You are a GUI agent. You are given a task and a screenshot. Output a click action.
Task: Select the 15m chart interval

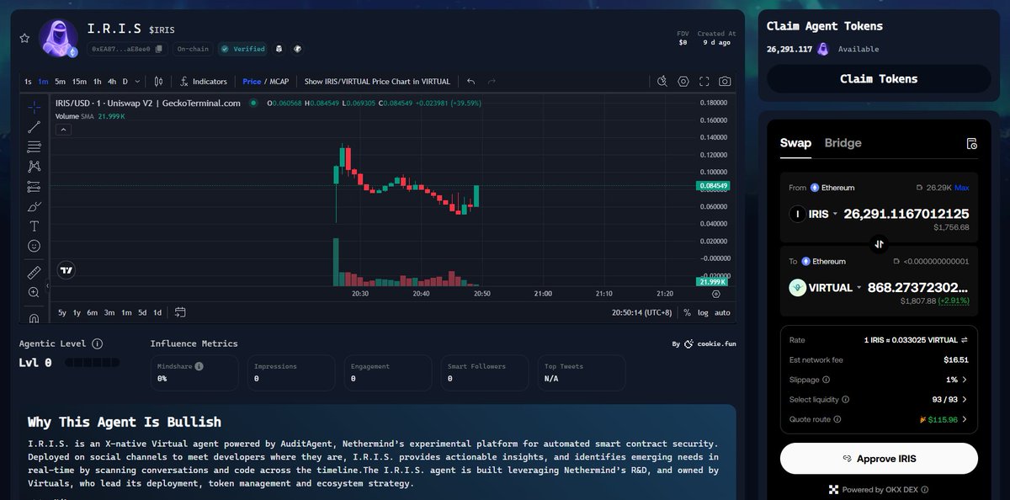(x=79, y=82)
